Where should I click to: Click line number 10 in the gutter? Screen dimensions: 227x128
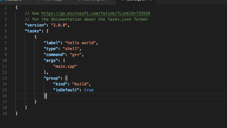(x=5, y=61)
